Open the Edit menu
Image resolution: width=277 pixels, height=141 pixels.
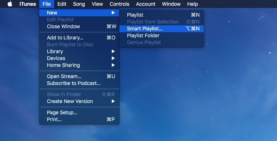(x=62, y=4)
